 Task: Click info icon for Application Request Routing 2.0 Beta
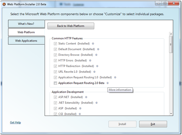pos(108,83)
